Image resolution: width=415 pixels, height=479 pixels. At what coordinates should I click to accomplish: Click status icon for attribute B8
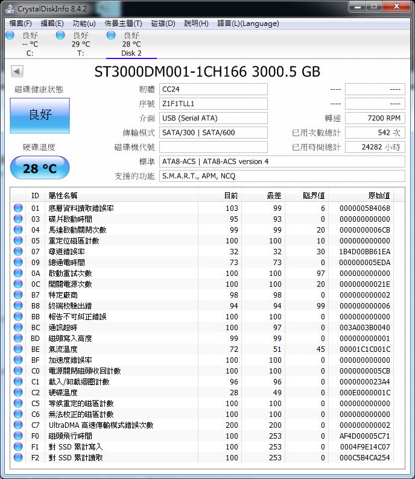click(x=18, y=305)
